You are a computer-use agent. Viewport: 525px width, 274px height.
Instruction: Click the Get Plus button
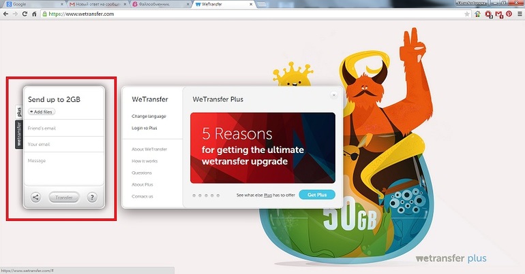click(x=317, y=194)
